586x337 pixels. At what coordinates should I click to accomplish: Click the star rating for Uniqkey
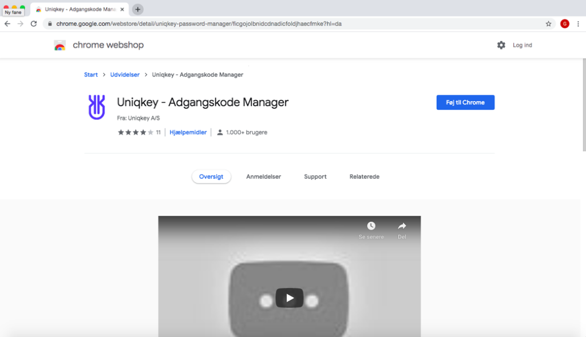click(x=136, y=133)
